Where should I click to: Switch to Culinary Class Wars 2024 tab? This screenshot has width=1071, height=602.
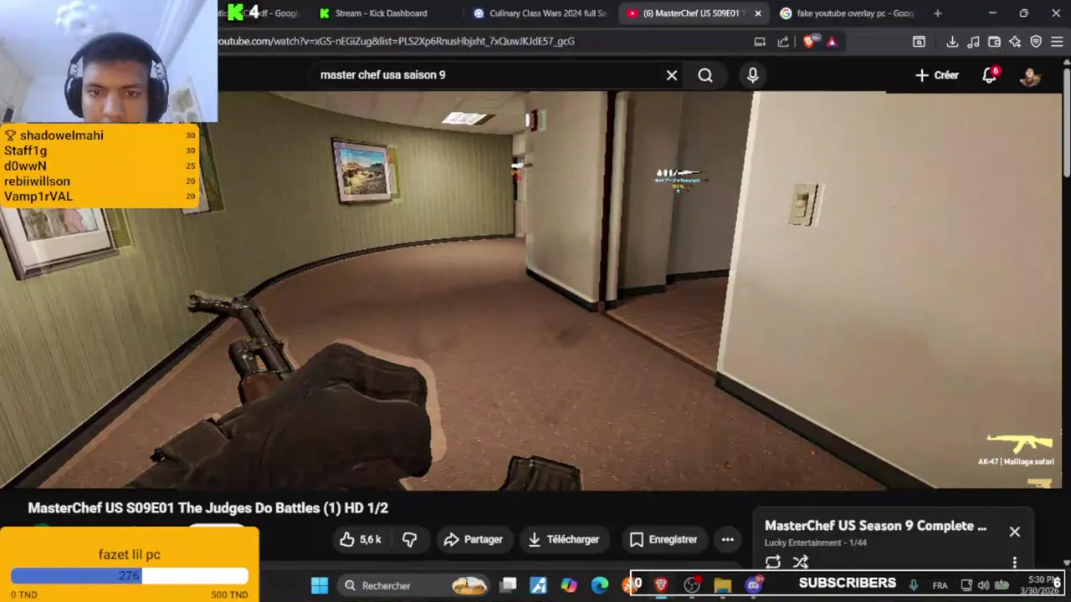click(x=540, y=13)
